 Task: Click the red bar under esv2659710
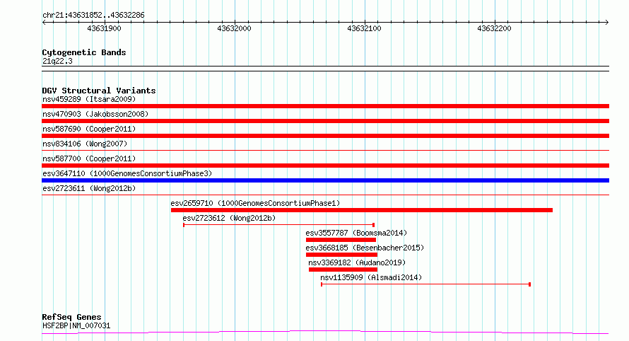point(362,210)
